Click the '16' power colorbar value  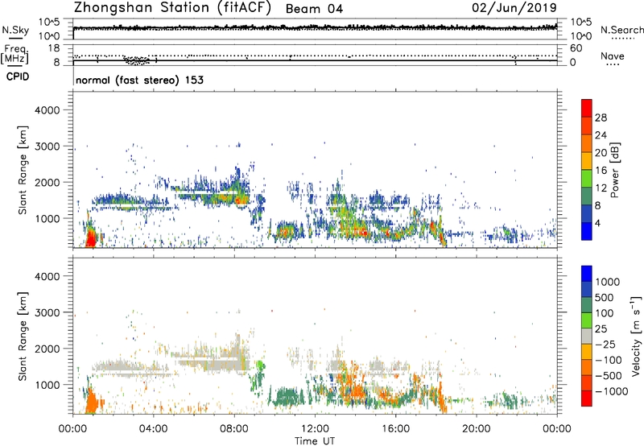pyautogui.click(x=601, y=171)
